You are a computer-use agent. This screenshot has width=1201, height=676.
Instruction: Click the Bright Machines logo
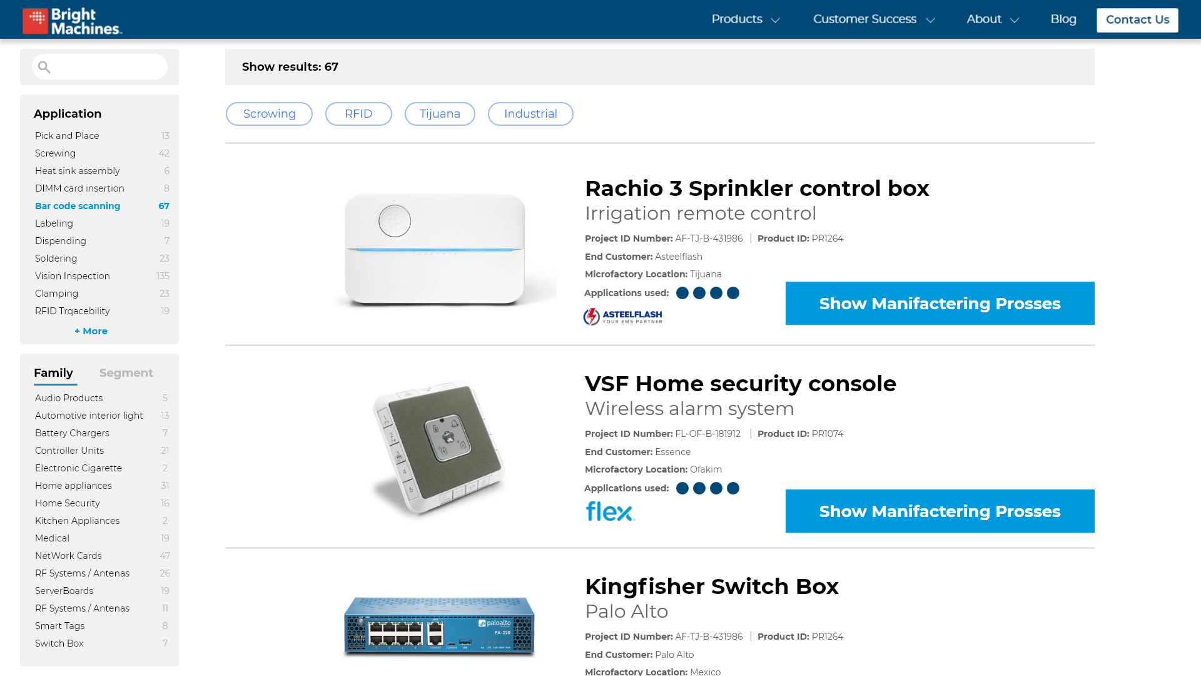pos(73,21)
